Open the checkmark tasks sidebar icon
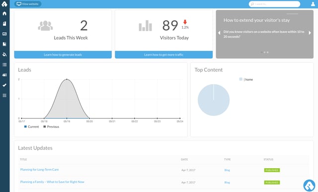This screenshot has height=192, width=318. (4, 85)
